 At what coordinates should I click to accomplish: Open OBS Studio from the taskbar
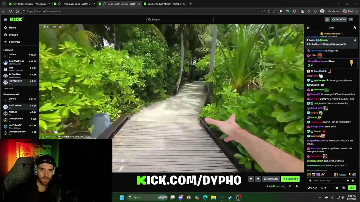pos(238,198)
